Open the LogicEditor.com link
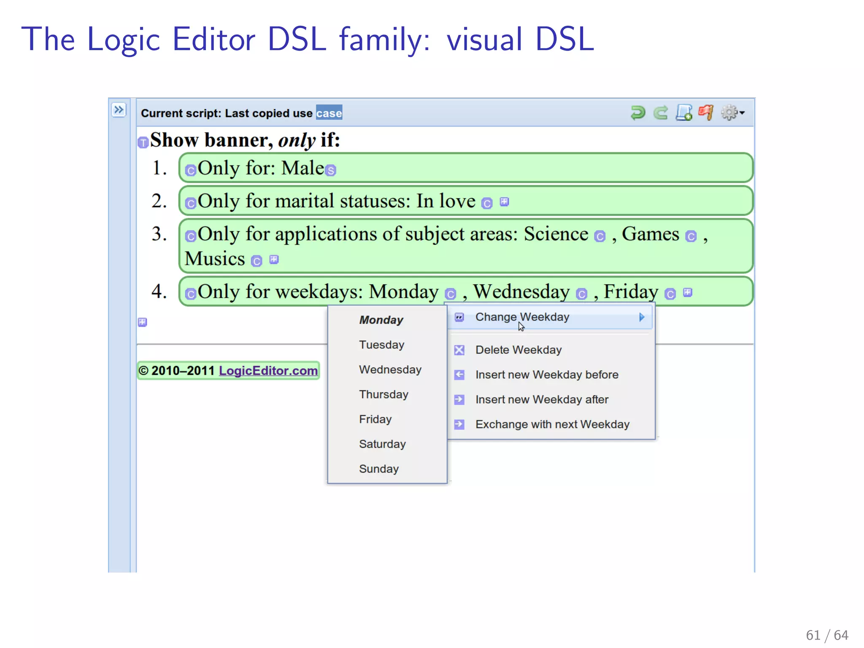This screenshot has width=864, height=648. (268, 371)
